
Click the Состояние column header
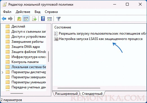click(x=63, y=27)
